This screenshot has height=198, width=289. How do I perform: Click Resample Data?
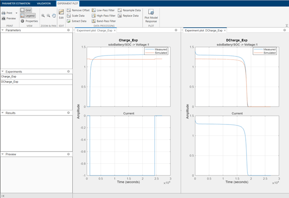pos(130,10)
